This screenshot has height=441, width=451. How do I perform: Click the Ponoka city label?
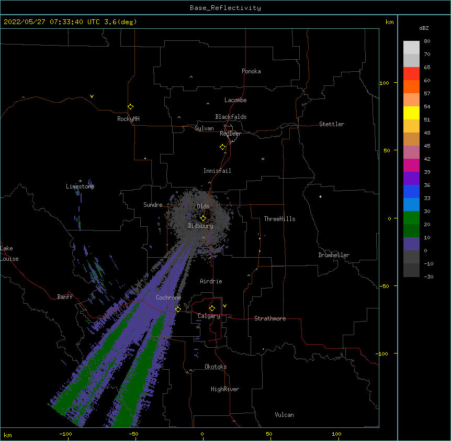tap(251, 71)
